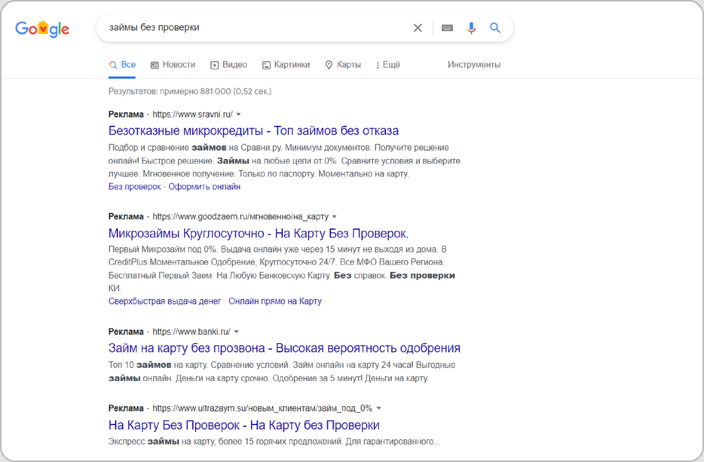Screen dimensions: 704x462
Task: Click the play icon beside Видео
Action: pos(215,64)
